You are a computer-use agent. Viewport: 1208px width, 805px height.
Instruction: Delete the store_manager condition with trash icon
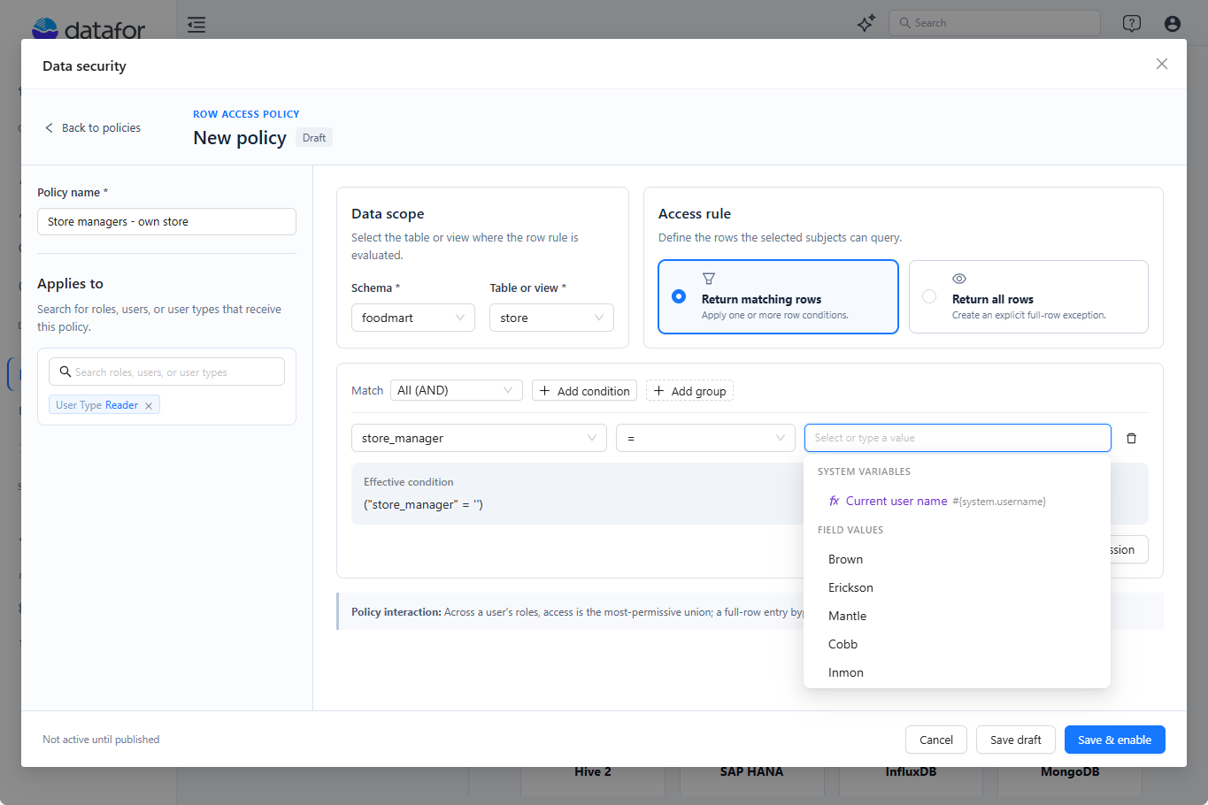pos(1131,438)
